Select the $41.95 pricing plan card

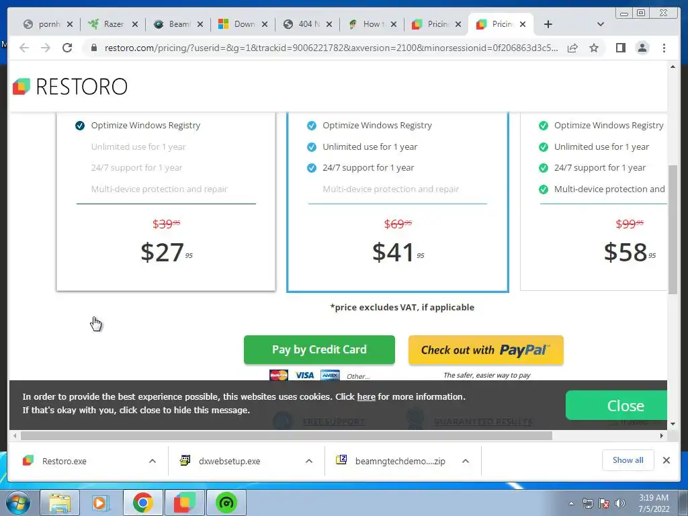click(398, 202)
